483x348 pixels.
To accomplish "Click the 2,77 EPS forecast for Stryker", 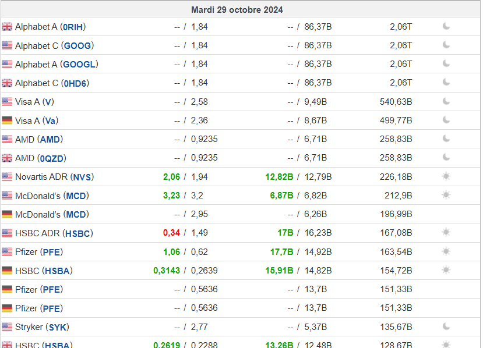I will [199, 327].
